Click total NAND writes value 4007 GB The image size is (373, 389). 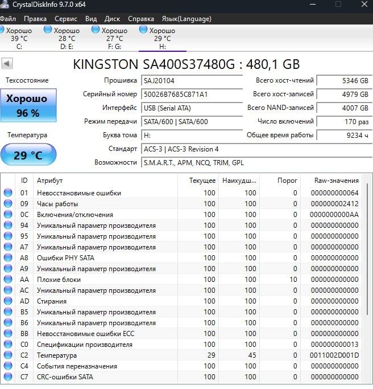(x=345, y=108)
